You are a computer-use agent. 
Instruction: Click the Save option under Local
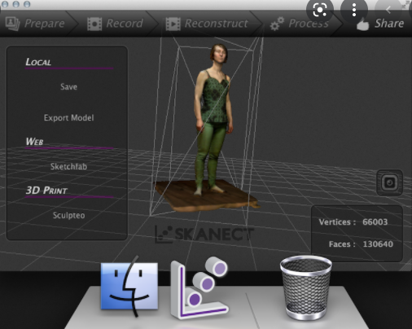[x=68, y=87]
